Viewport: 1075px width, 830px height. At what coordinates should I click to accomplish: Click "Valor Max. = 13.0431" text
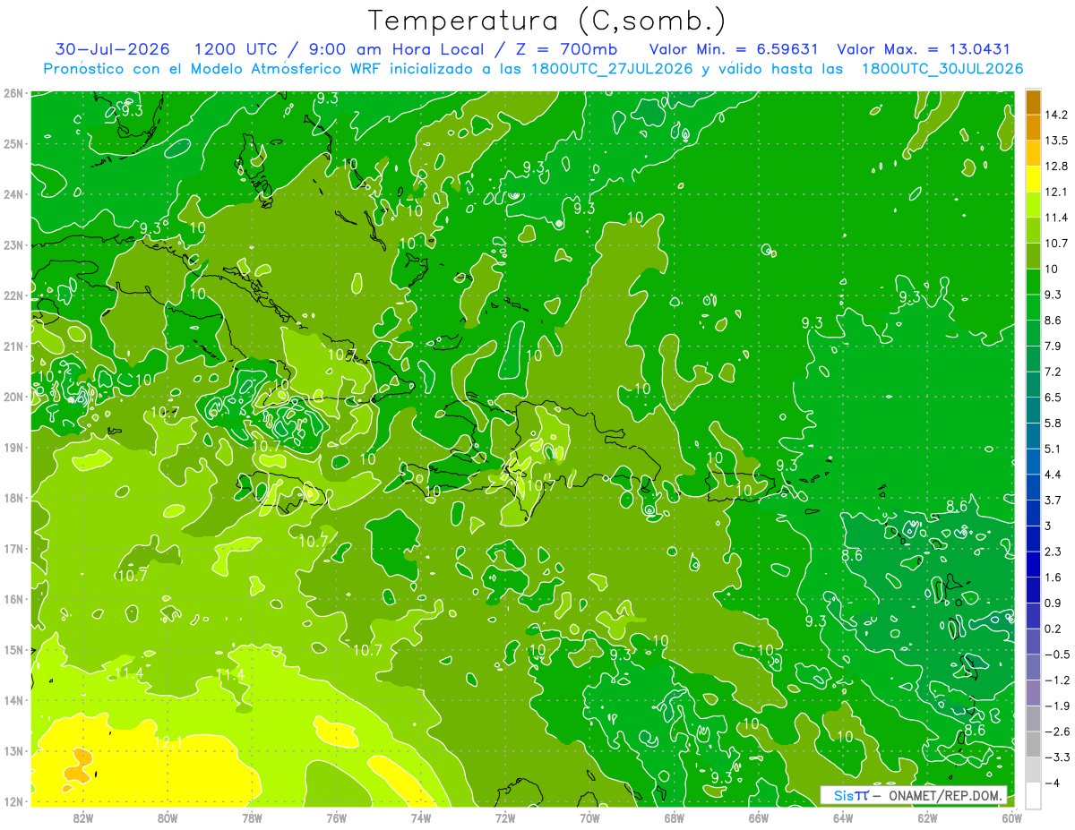click(x=923, y=49)
